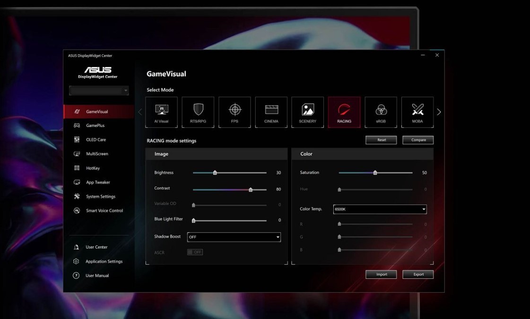Click the Contrast value 80

click(278, 189)
